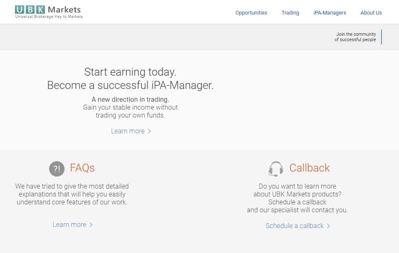Click Learn more under the iPA-Manager banner
The width and height of the screenshot is (399, 253).
pyautogui.click(x=128, y=131)
